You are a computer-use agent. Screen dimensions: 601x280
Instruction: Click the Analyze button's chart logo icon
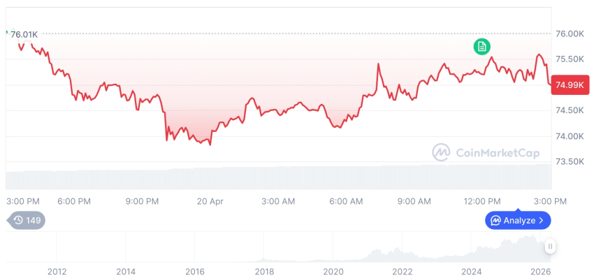(x=495, y=221)
